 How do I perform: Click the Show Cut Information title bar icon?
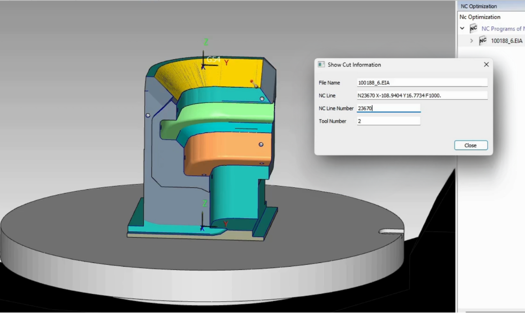point(321,65)
